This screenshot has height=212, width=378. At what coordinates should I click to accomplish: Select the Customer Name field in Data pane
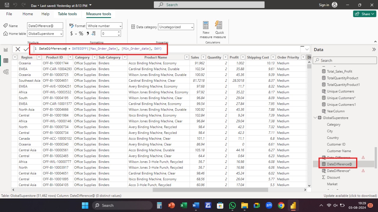click(x=339, y=151)
